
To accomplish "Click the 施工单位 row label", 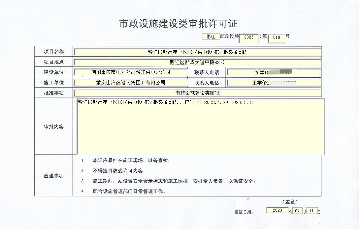I will coord(54,83).
